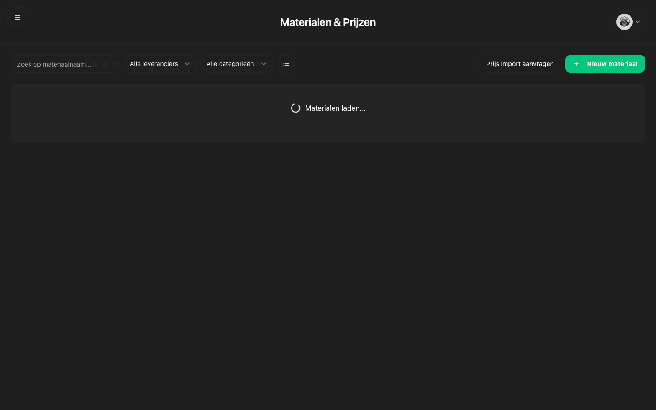656x410 pixels.
Task: Expand the Alle leveranciers dropdown
Action: pyautogui.click(x=160, y=64)
